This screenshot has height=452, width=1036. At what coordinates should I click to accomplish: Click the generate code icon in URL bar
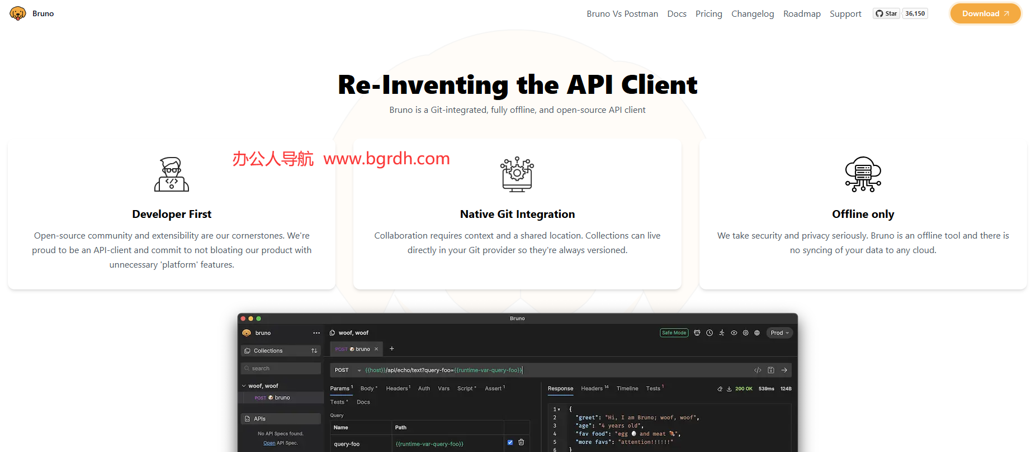758,370
